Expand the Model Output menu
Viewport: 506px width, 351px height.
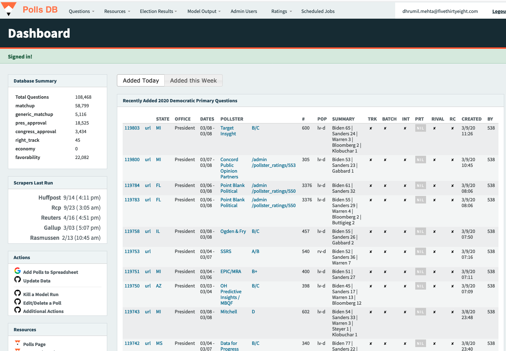coord(204,11)
